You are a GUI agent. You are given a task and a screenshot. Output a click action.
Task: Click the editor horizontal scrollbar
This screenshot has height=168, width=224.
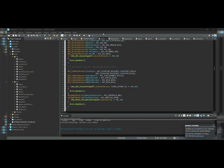coord(139,112)
